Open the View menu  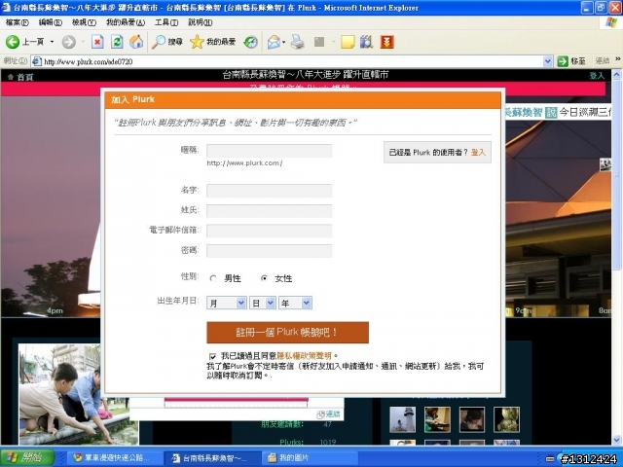[x=84, y=22]
